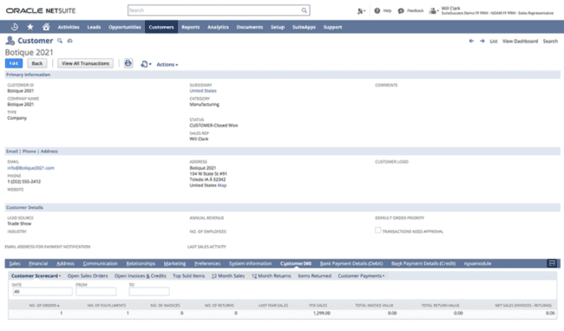Open the Items Returned tab
The width and height of the screenshot is (564, 331).
click(314, 276)
